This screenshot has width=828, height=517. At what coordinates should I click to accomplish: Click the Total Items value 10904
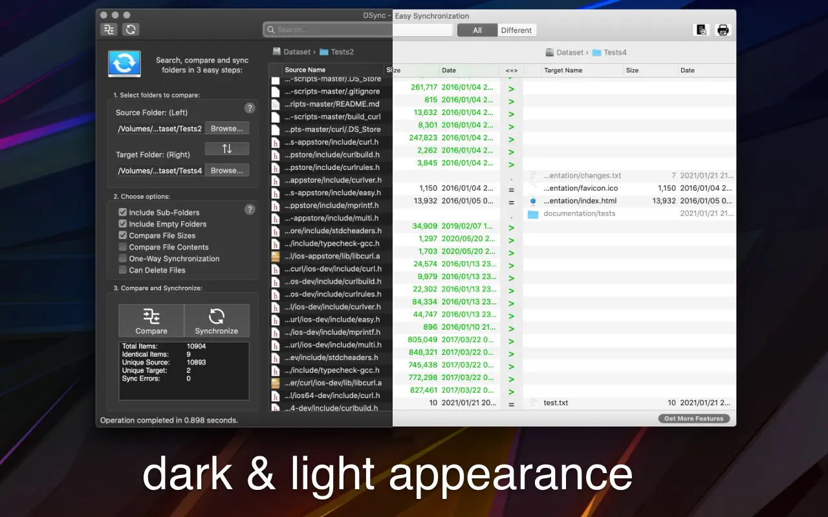pos(196,346)
